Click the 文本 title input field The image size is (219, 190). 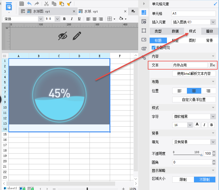190,65
